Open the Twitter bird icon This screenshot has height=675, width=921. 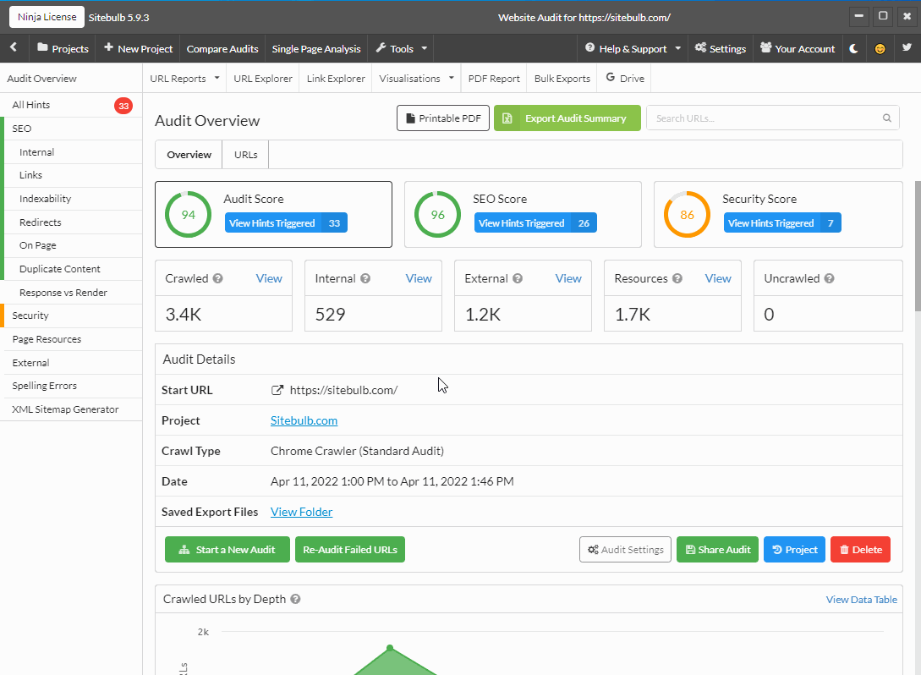(x=907, y=48)
